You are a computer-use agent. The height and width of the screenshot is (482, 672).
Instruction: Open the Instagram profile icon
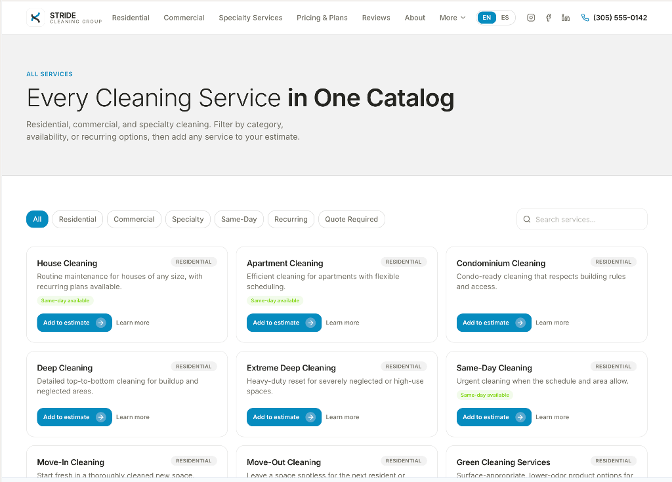coord(530,18)
